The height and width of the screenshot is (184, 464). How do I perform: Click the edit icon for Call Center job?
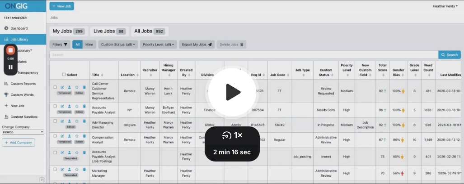coord(62,87)
